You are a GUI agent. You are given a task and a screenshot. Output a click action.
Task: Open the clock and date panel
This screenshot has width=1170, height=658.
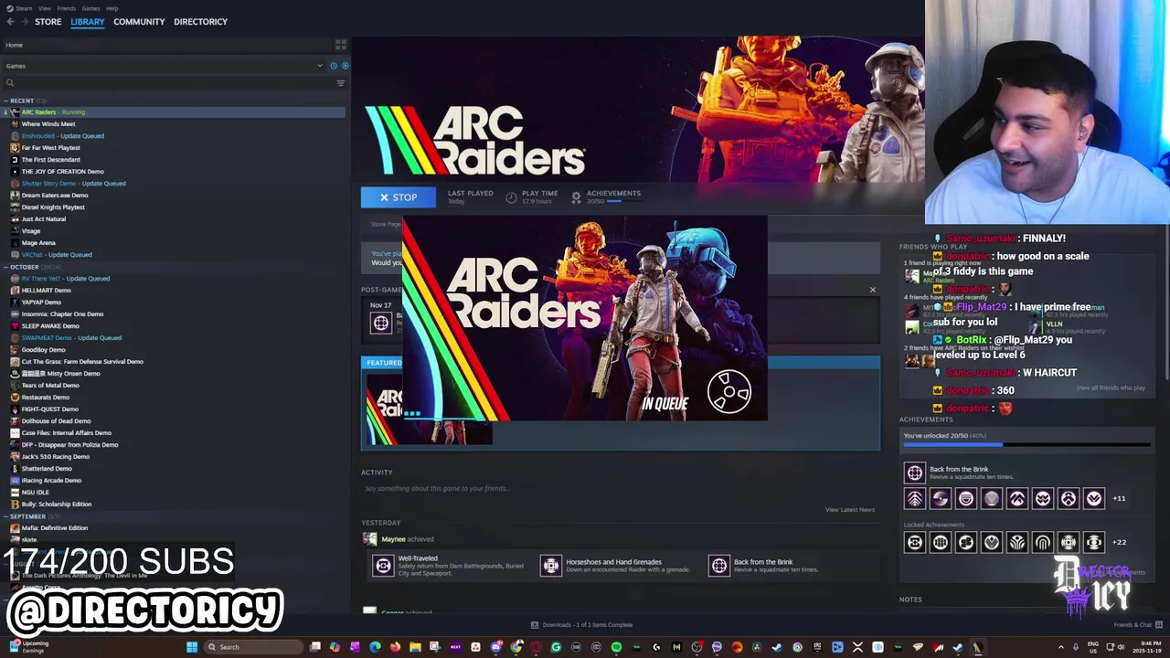coord(1146,647)
